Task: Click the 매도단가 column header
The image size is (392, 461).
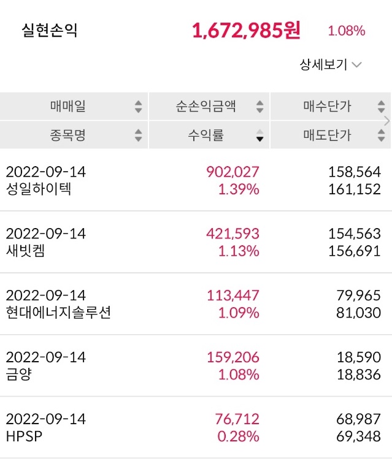Action: pyautogui.click(x=327, y=135)
